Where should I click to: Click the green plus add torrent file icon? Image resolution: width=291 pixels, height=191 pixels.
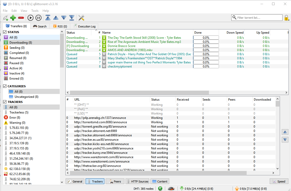click(13, 18)
